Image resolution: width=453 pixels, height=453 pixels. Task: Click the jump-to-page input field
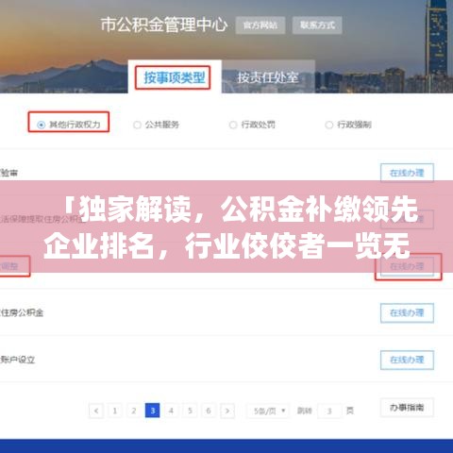click(329, 411)
